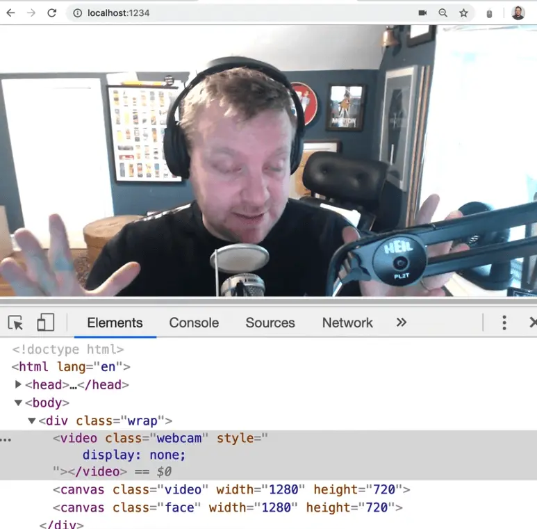Toggle the device toolbar emulation
This screenshot has height=529, width=537.
click(46, 323)
